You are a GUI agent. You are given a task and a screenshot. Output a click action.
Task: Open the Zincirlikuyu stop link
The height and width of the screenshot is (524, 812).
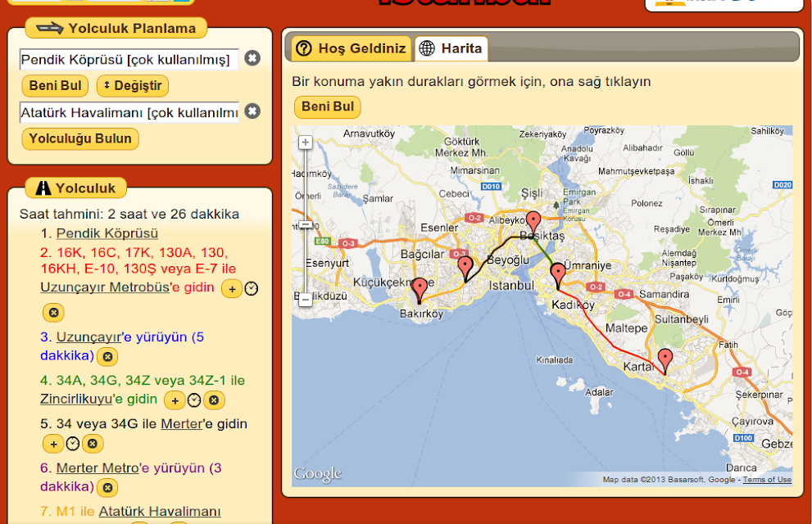77,399
